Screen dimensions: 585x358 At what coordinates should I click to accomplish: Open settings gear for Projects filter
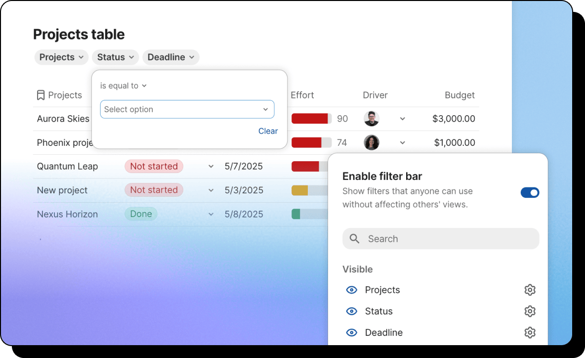[530, 290]
